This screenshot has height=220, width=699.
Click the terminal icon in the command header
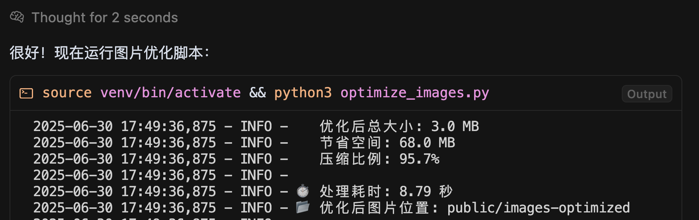[26, 93]
